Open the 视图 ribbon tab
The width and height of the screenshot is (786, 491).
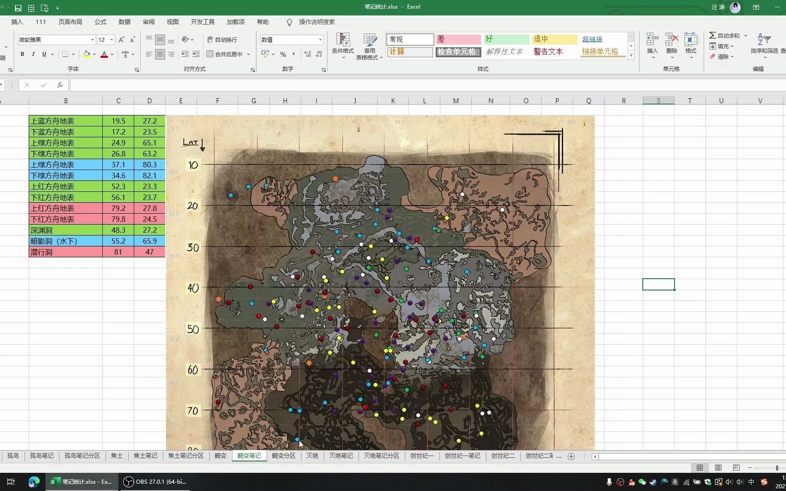pos(173,22)
